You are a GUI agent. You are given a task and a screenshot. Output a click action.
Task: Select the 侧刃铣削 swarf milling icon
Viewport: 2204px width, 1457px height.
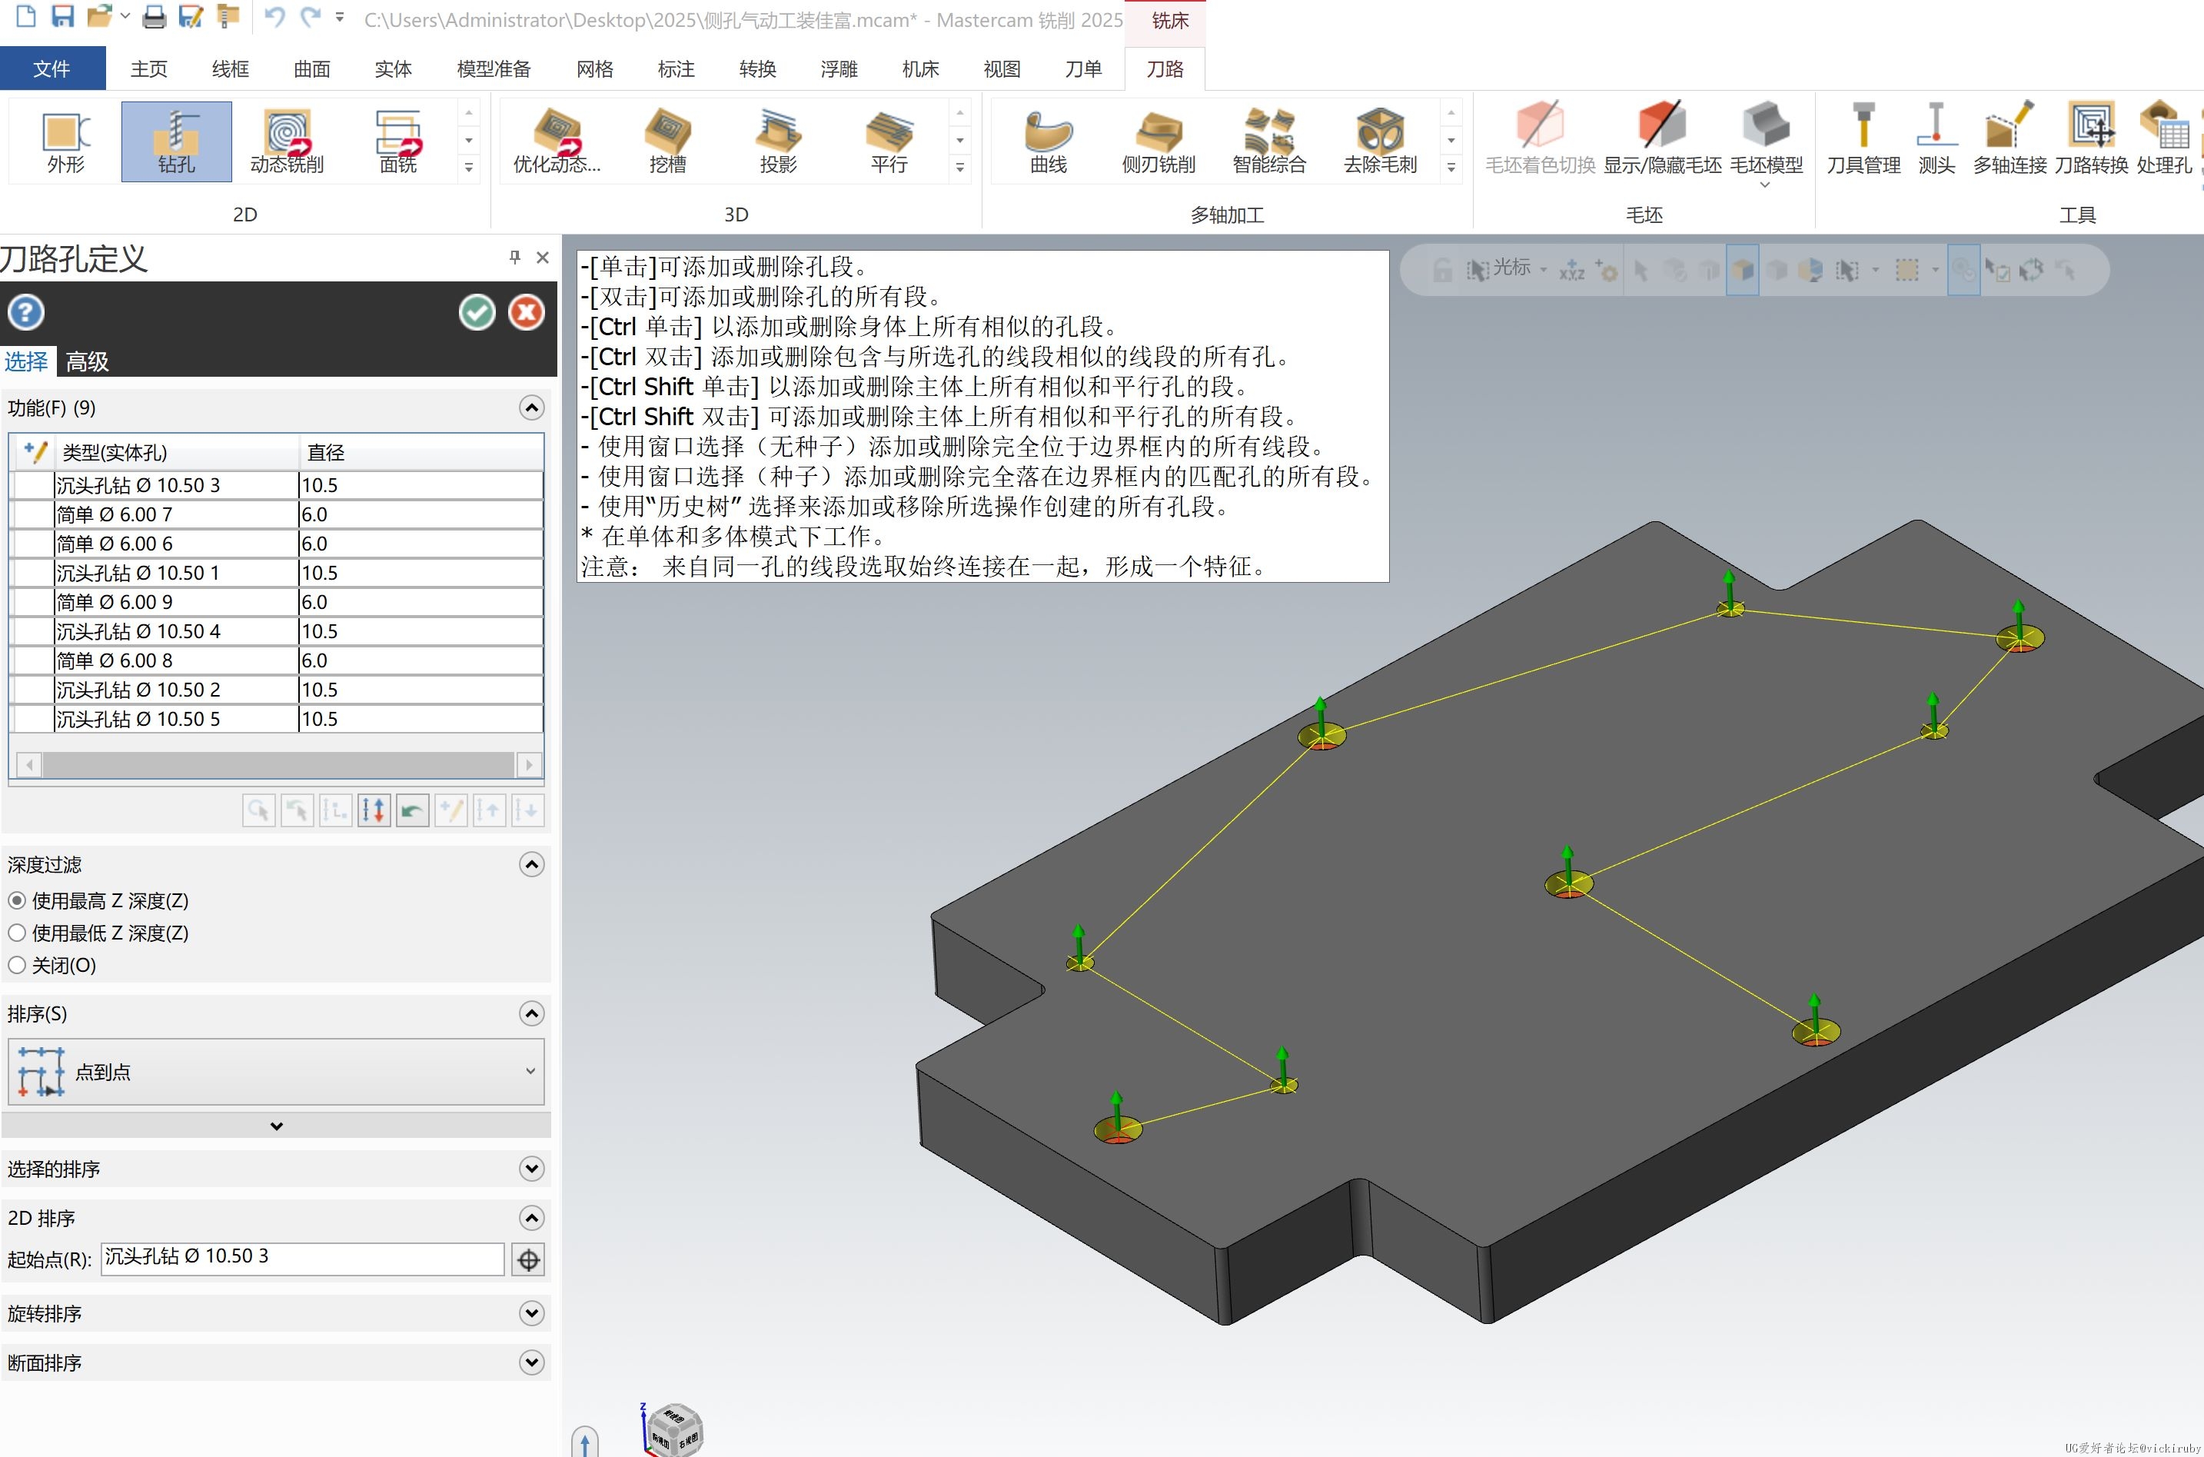tap(1159, 141)
